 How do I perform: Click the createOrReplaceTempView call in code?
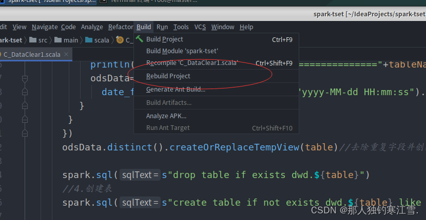234,147
